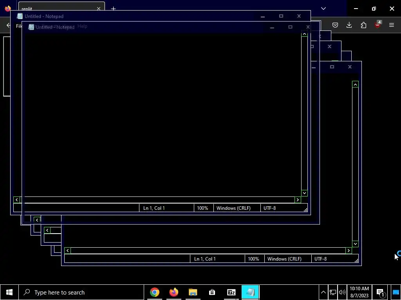Click '100%' in rearmost Notepad status bar
The height and width of the screenshot is (300, 401).
pyautogui.click(x=253, y=259)
